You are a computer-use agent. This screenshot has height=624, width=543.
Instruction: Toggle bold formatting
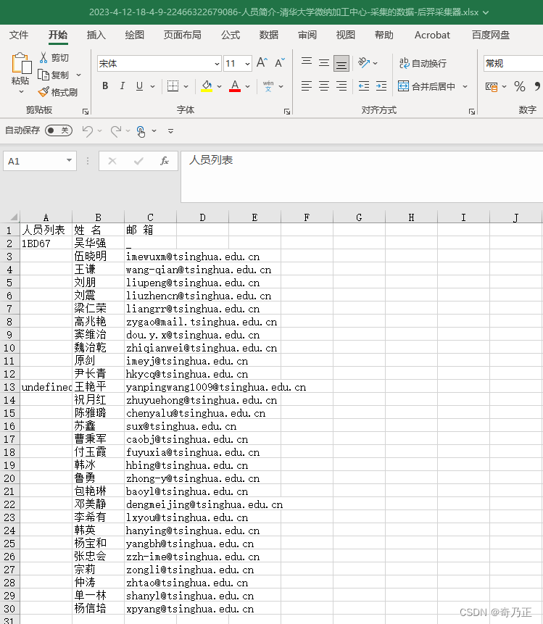pyautogui.click(x=105, y=86)
